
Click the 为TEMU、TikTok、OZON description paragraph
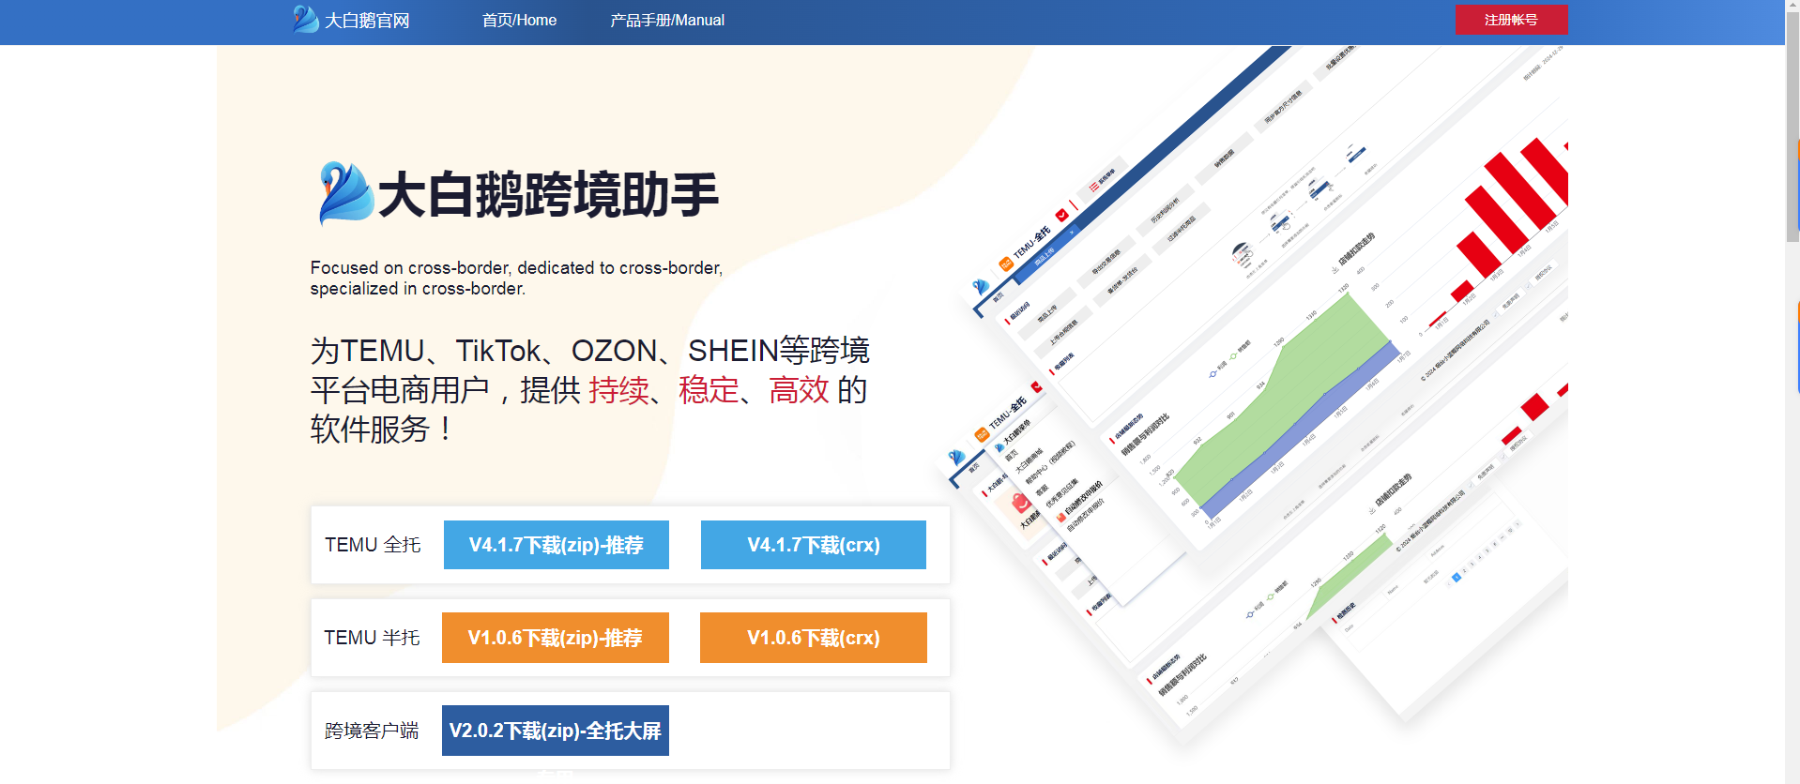point(590,389)
